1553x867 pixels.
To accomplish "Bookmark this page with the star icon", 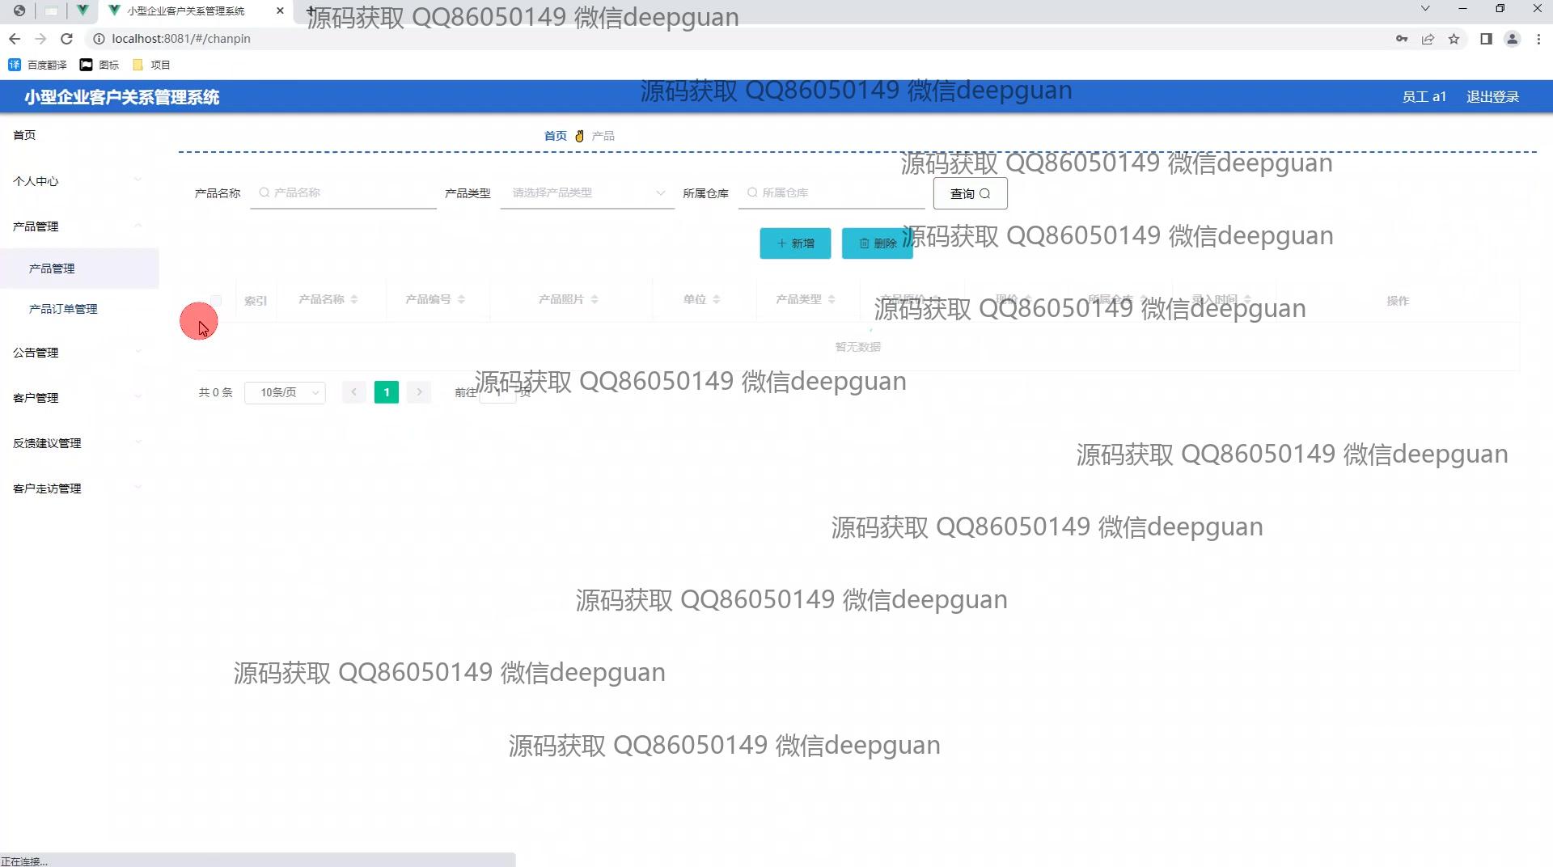I will click(x=1454, y=39).
